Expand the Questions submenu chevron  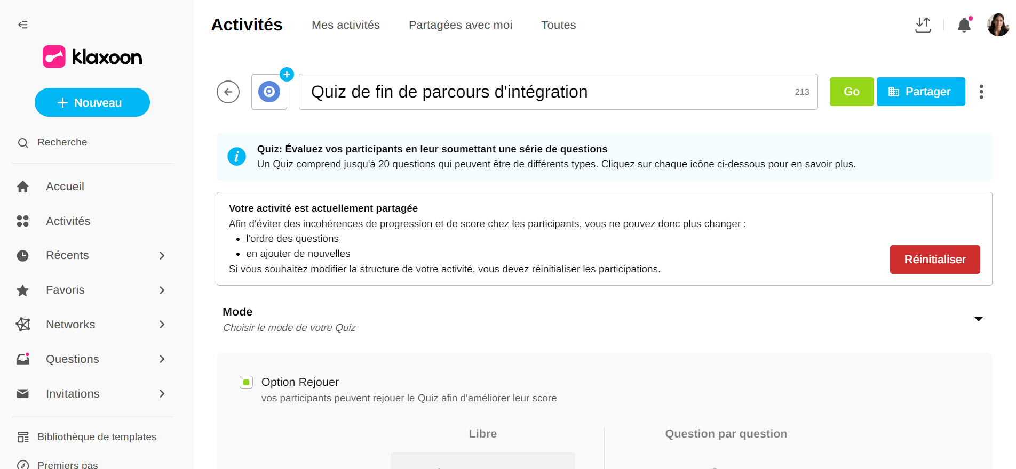162,359
